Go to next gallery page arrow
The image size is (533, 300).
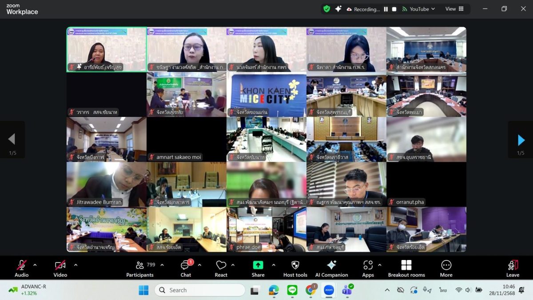click(521, 140)
